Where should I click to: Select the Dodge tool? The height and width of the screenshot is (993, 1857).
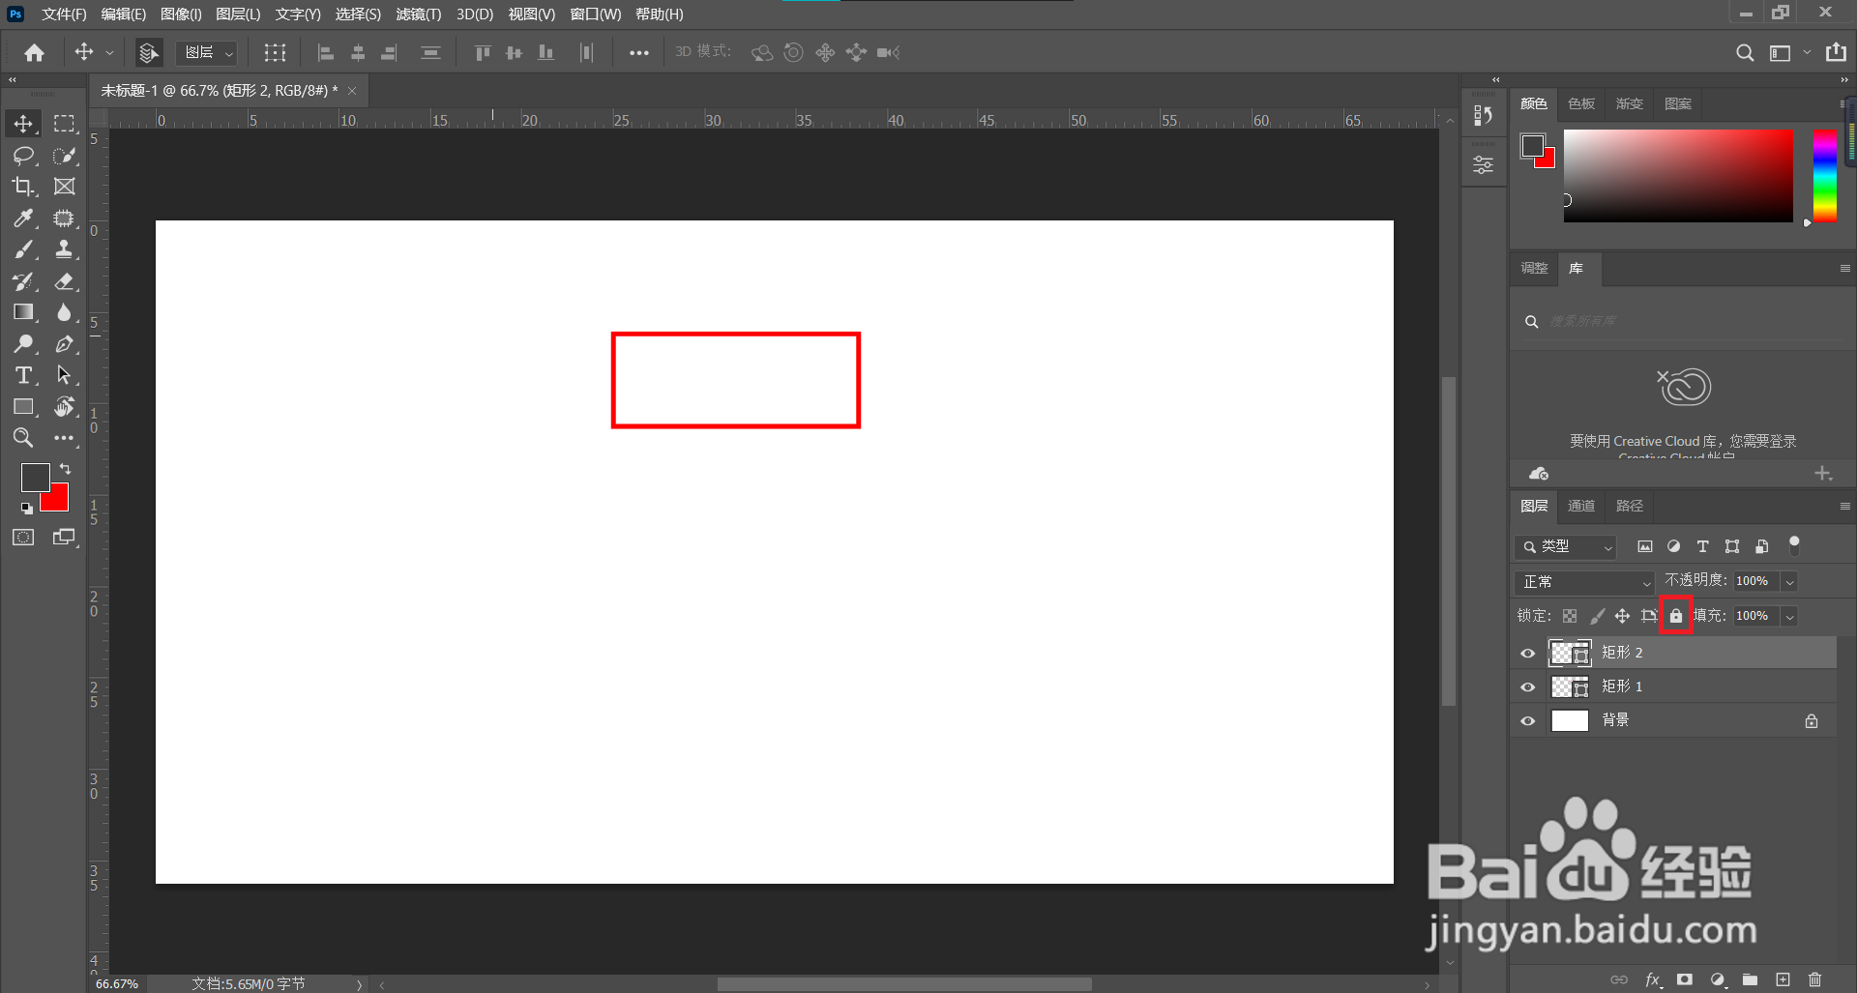23,344
